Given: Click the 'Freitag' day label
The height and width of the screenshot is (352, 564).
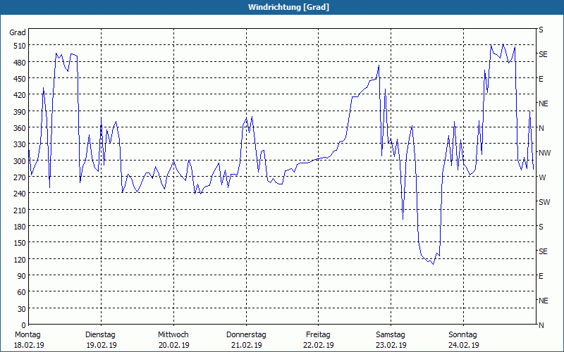Looking at the screenshot, I should pos(318,335).
